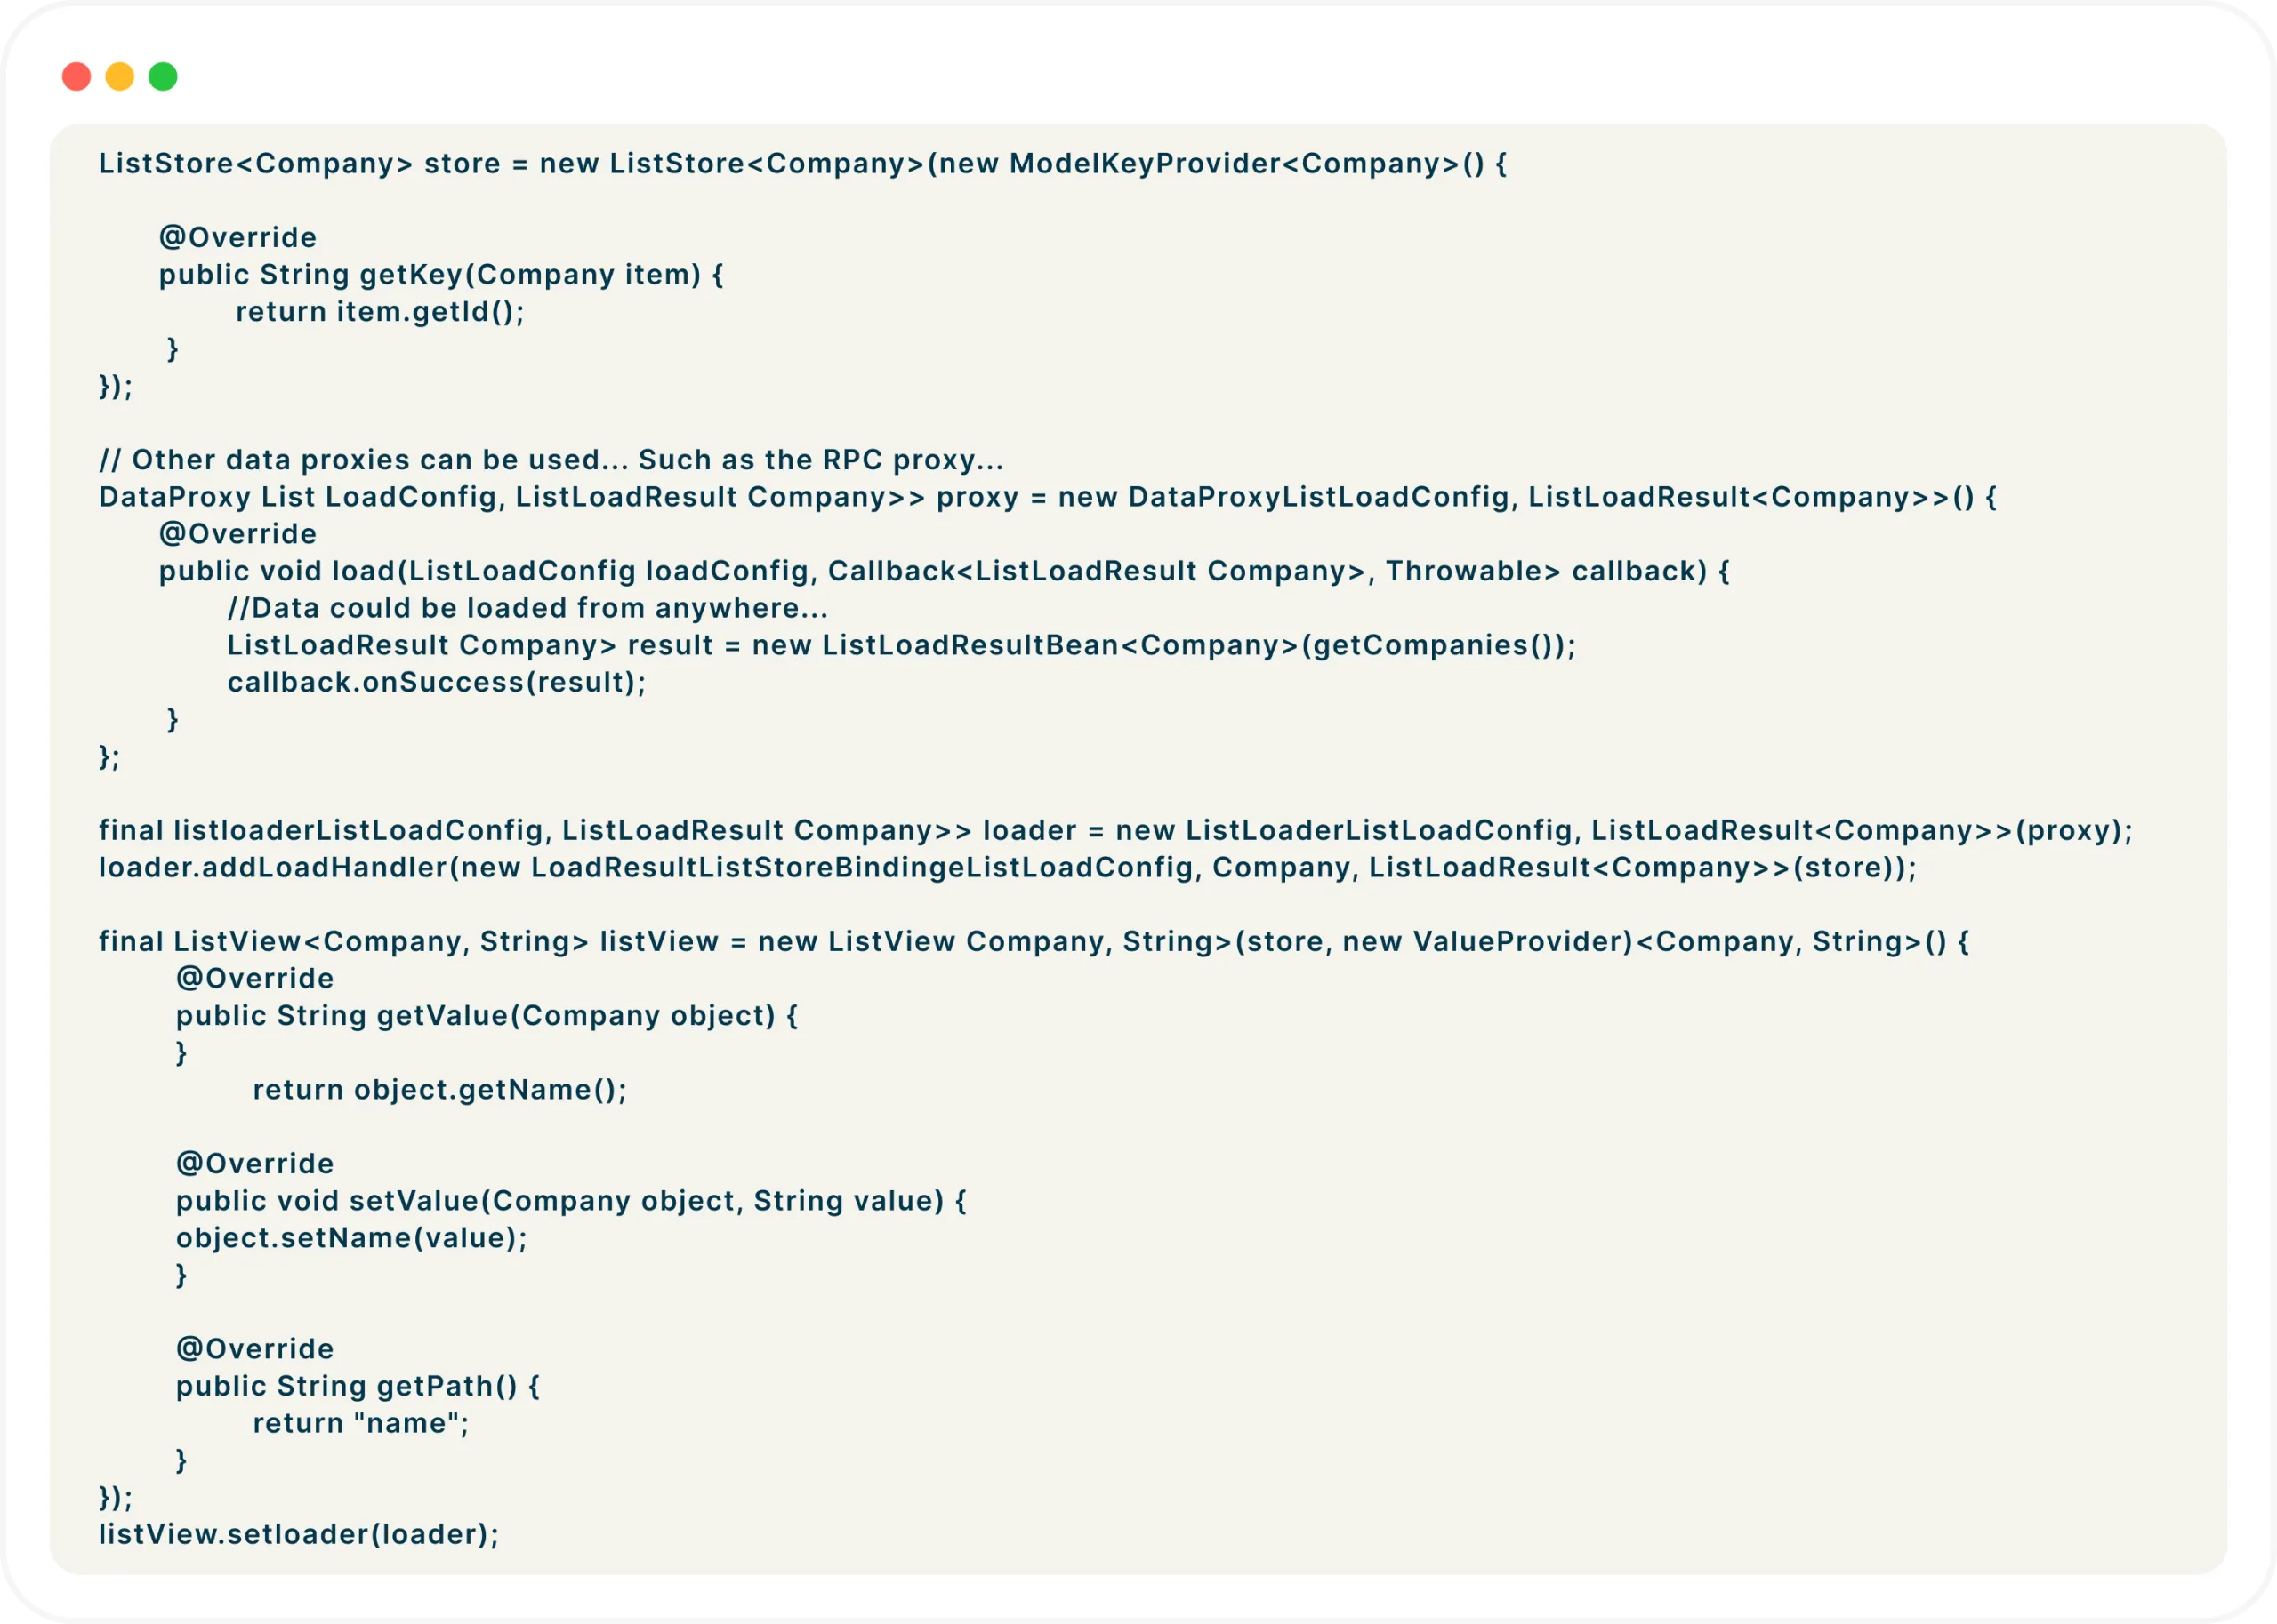Click the 'public void load' method signature

pyautogui.click(x=944, y=571)
